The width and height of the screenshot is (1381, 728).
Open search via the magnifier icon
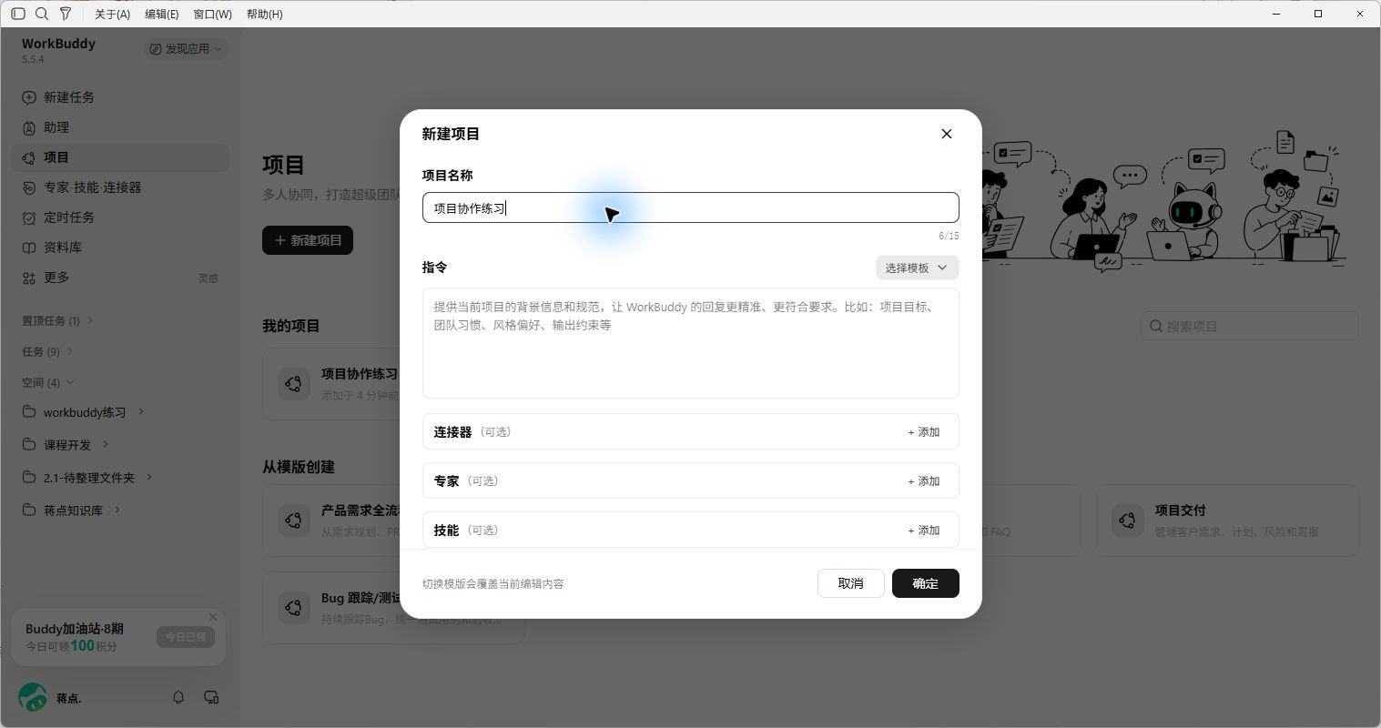click(x=42, y=14)
